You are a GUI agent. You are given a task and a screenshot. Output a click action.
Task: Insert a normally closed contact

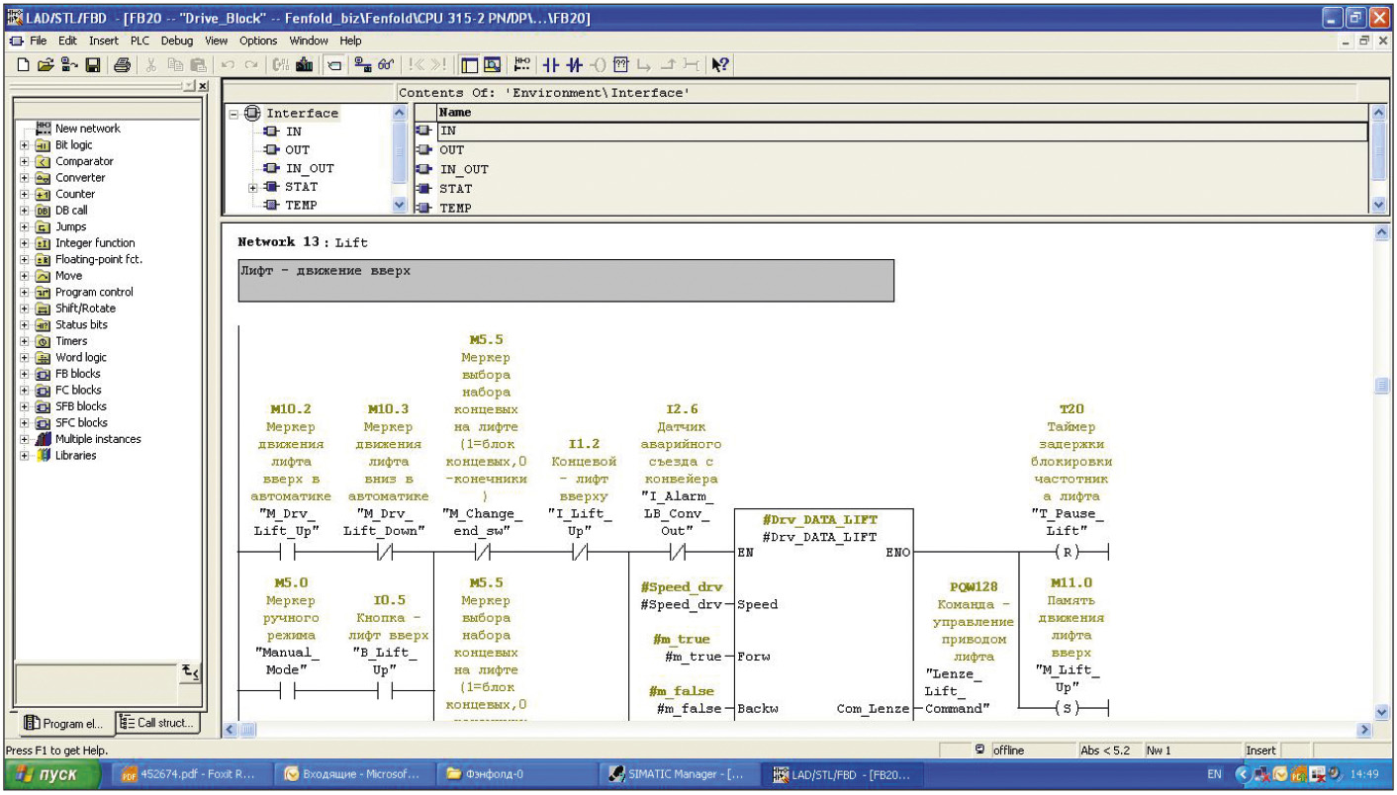pyautogui.click(x=575, y=65)
